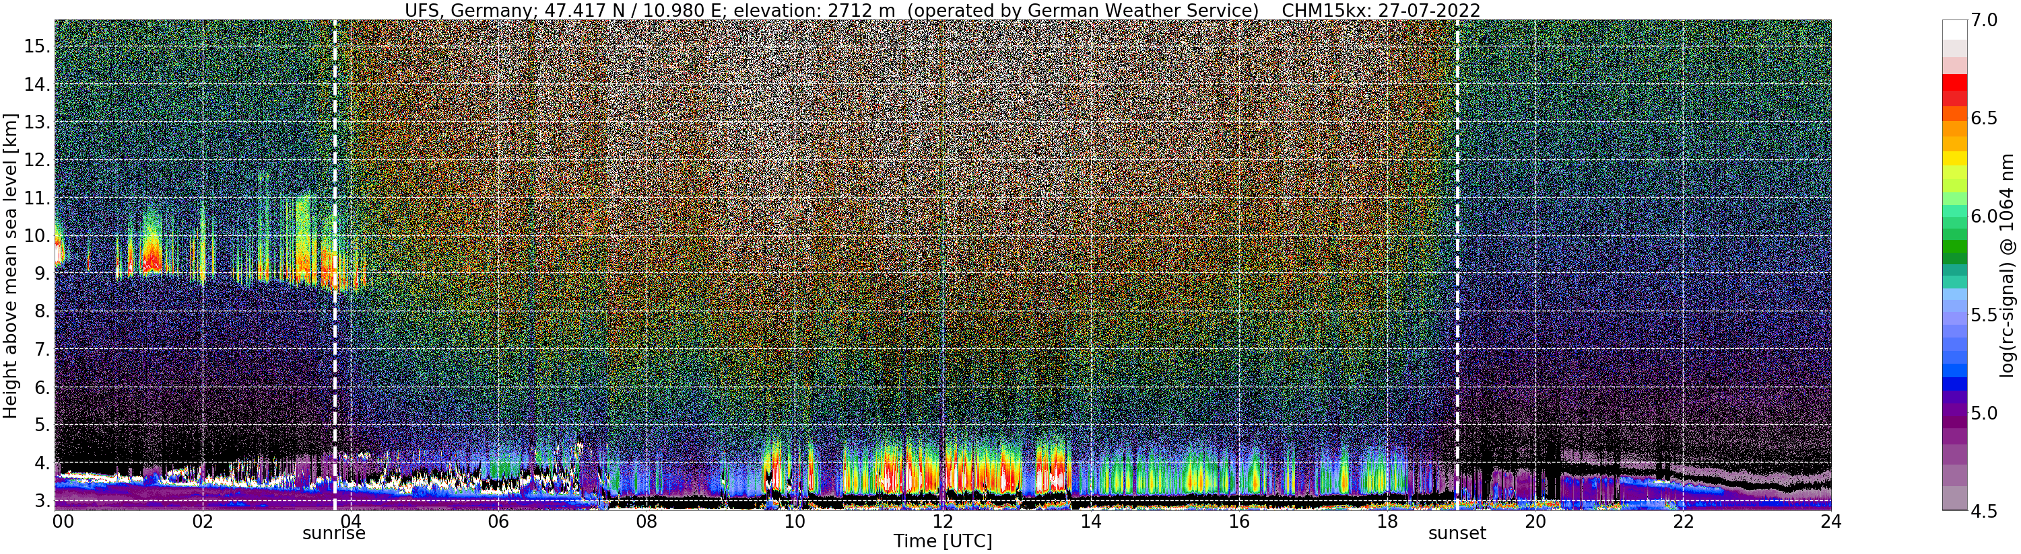
Task: Click the x-axis tick label '08'
Action: pos(647,522)
